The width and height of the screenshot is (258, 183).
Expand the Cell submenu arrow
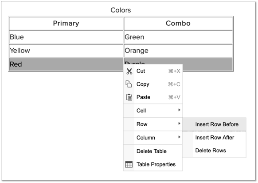pos(179,110)
